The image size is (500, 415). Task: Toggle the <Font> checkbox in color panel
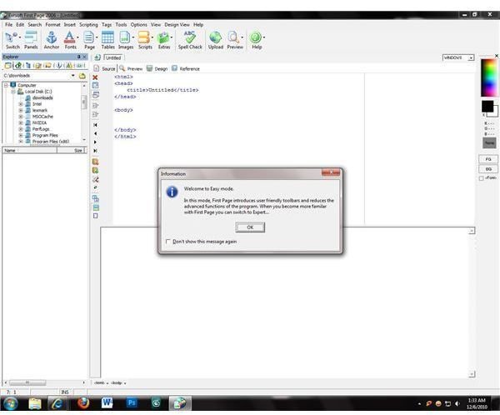click(481, 178)
